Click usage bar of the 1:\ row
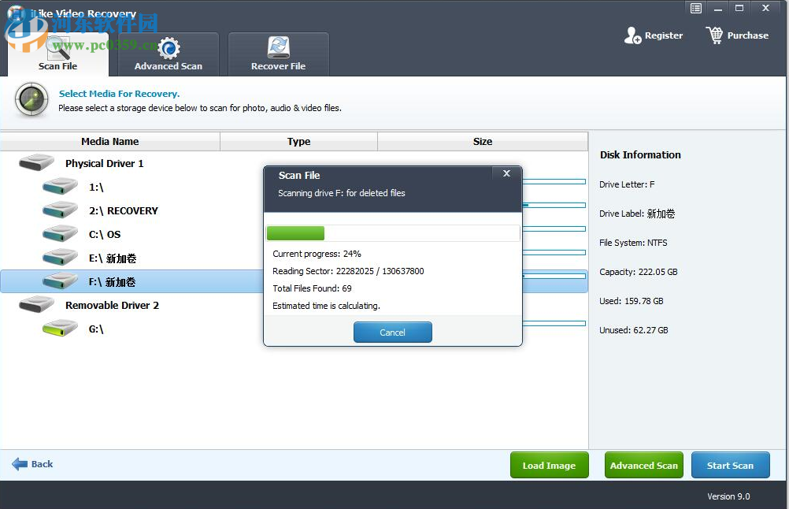This screenshot has width=789, height=509. pos(554,181)
